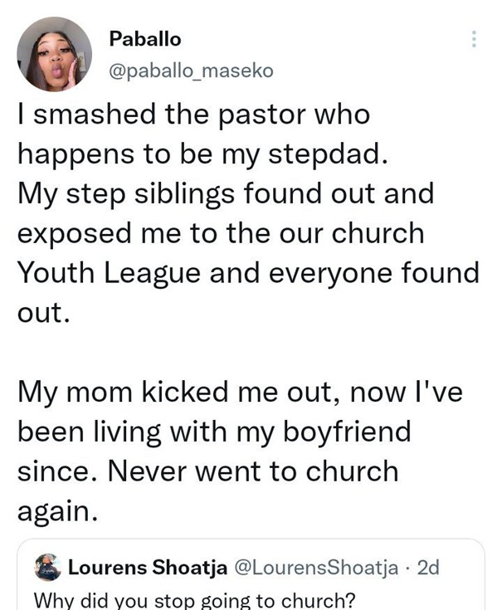Open the Paballo display name profile link
Screen dimensions: 502x610
click(x=144, y=39)
